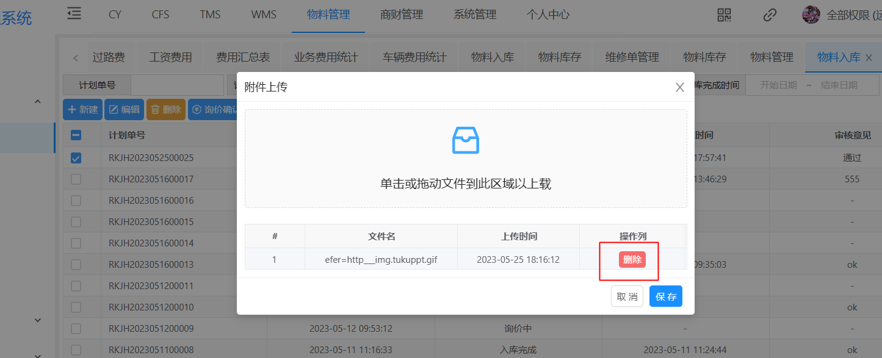This screenshot has height=358, width=882.
Task: Click the 取消 button in dialog
Action: click(627, 296)
